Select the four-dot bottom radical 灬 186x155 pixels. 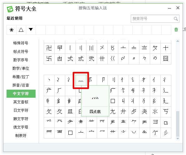pyautogui.click(x=81, y=80)
